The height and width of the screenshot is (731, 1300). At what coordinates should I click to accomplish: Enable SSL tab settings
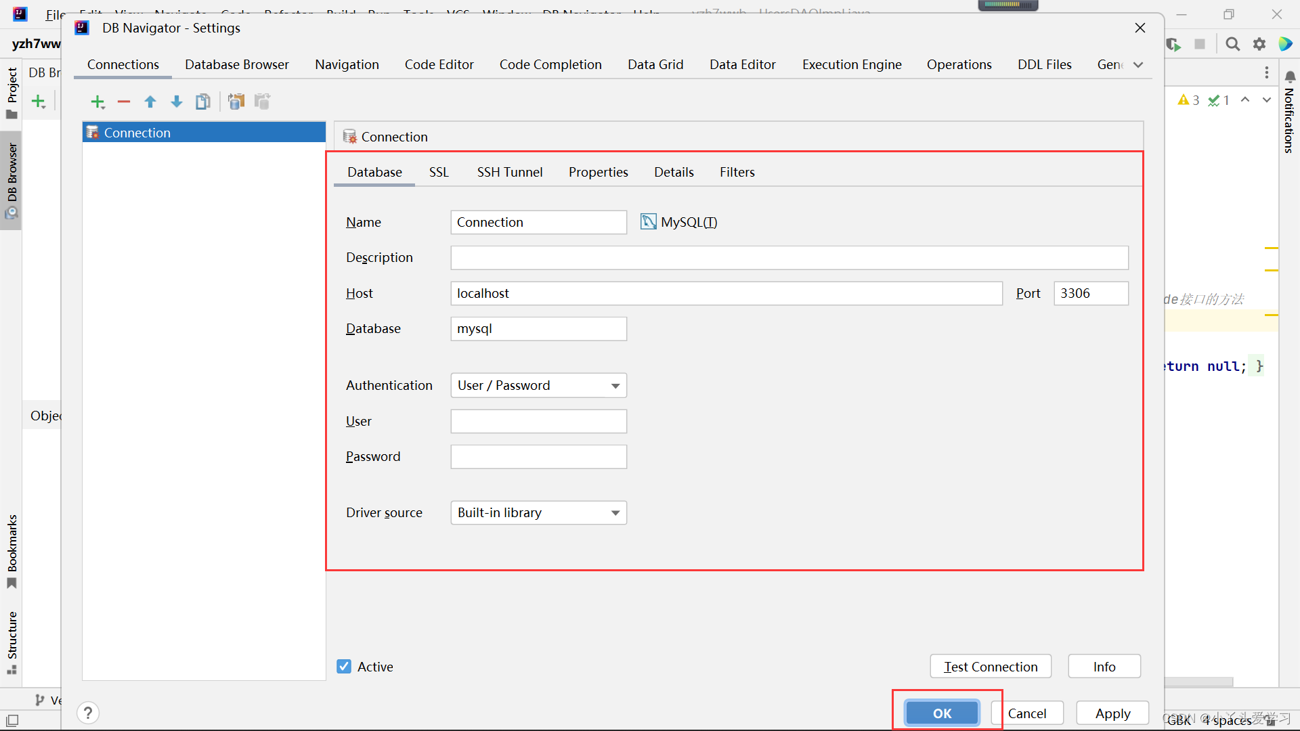437,171
